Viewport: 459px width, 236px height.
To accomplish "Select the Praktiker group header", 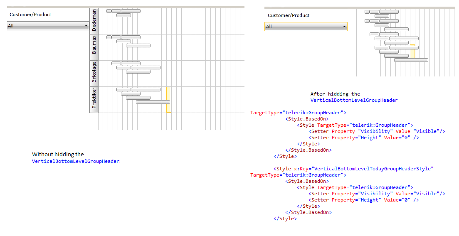I will [x=94, y=100].
